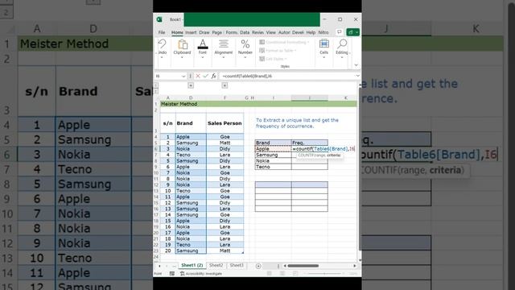The image size is (515, 290).
Task: Click the green Share button
Action: coord(353,32)
